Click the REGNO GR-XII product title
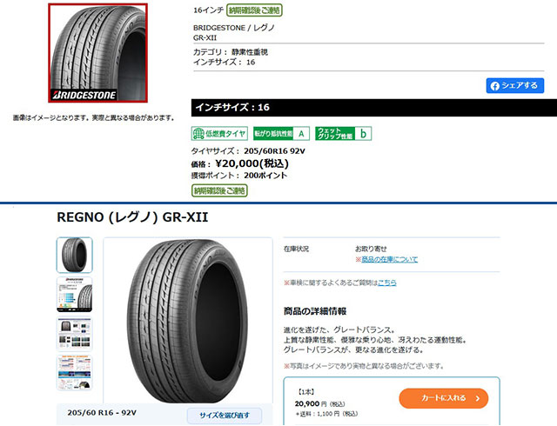This screenshot has width=557, height=426. tap(132, 216)
